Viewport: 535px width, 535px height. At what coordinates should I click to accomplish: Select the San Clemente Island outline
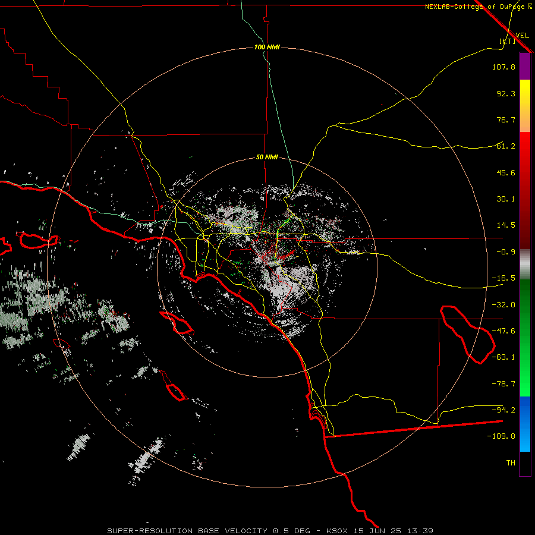point(177,392)
